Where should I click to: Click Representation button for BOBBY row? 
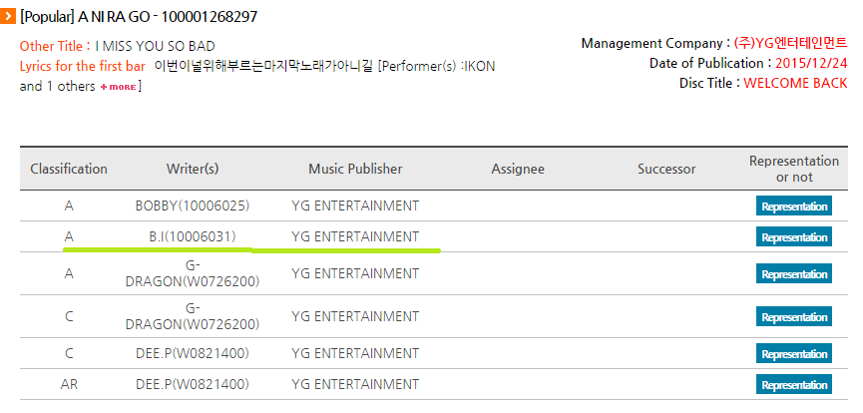tap(793, 206)
